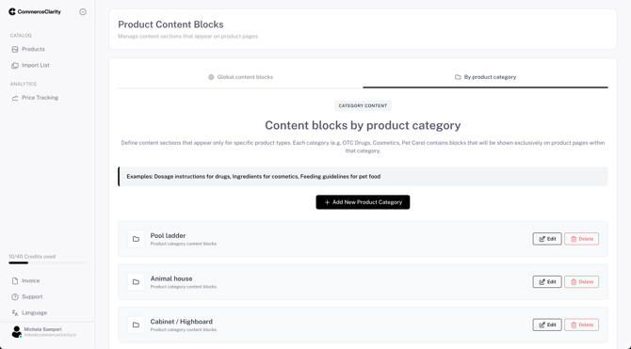The image size is (631, 349).
Task: Select the By product category tab
Action: pos(485,77)
